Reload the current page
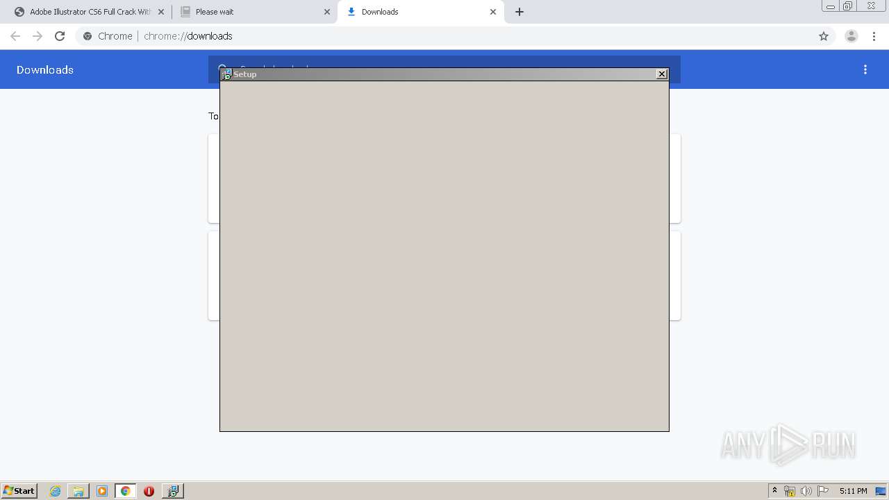The width and height of the screenshot is (889, 500). tap(60, 36)
